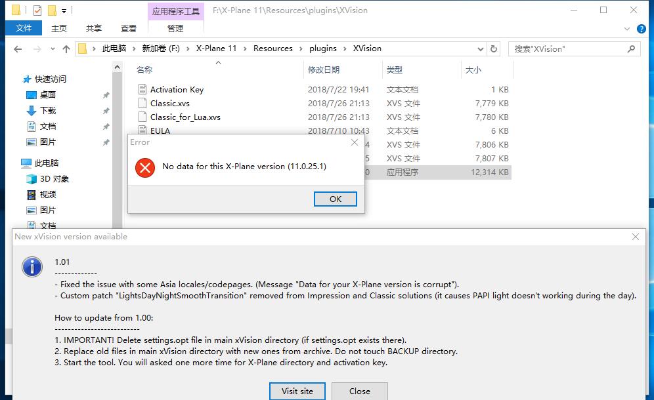
Task: Click the pin icon next to 下载
Action: tap(106, 111)
